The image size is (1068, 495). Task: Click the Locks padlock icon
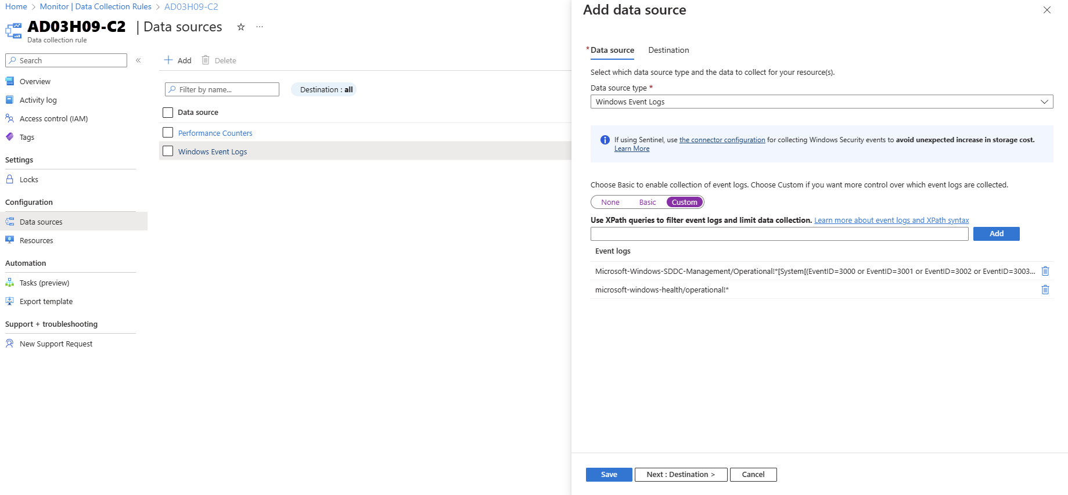10,179
